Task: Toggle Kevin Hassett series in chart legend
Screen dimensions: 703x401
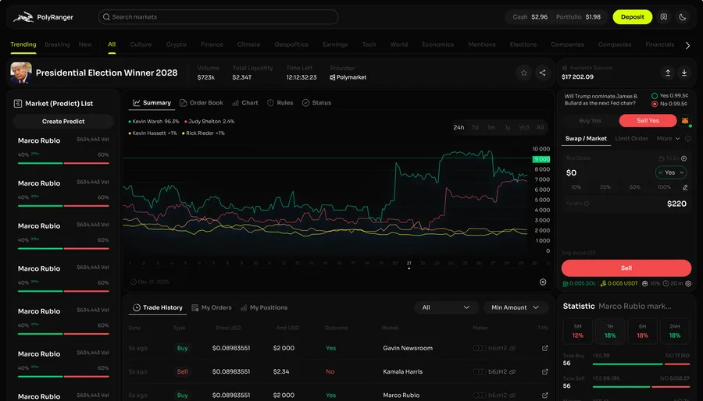Action: [x=153, y=133]
